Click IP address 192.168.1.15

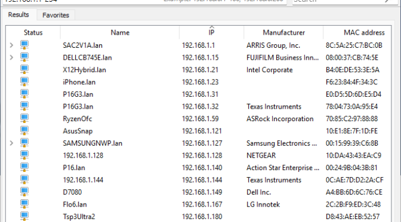pyautogui.click(x=200, y=57)
